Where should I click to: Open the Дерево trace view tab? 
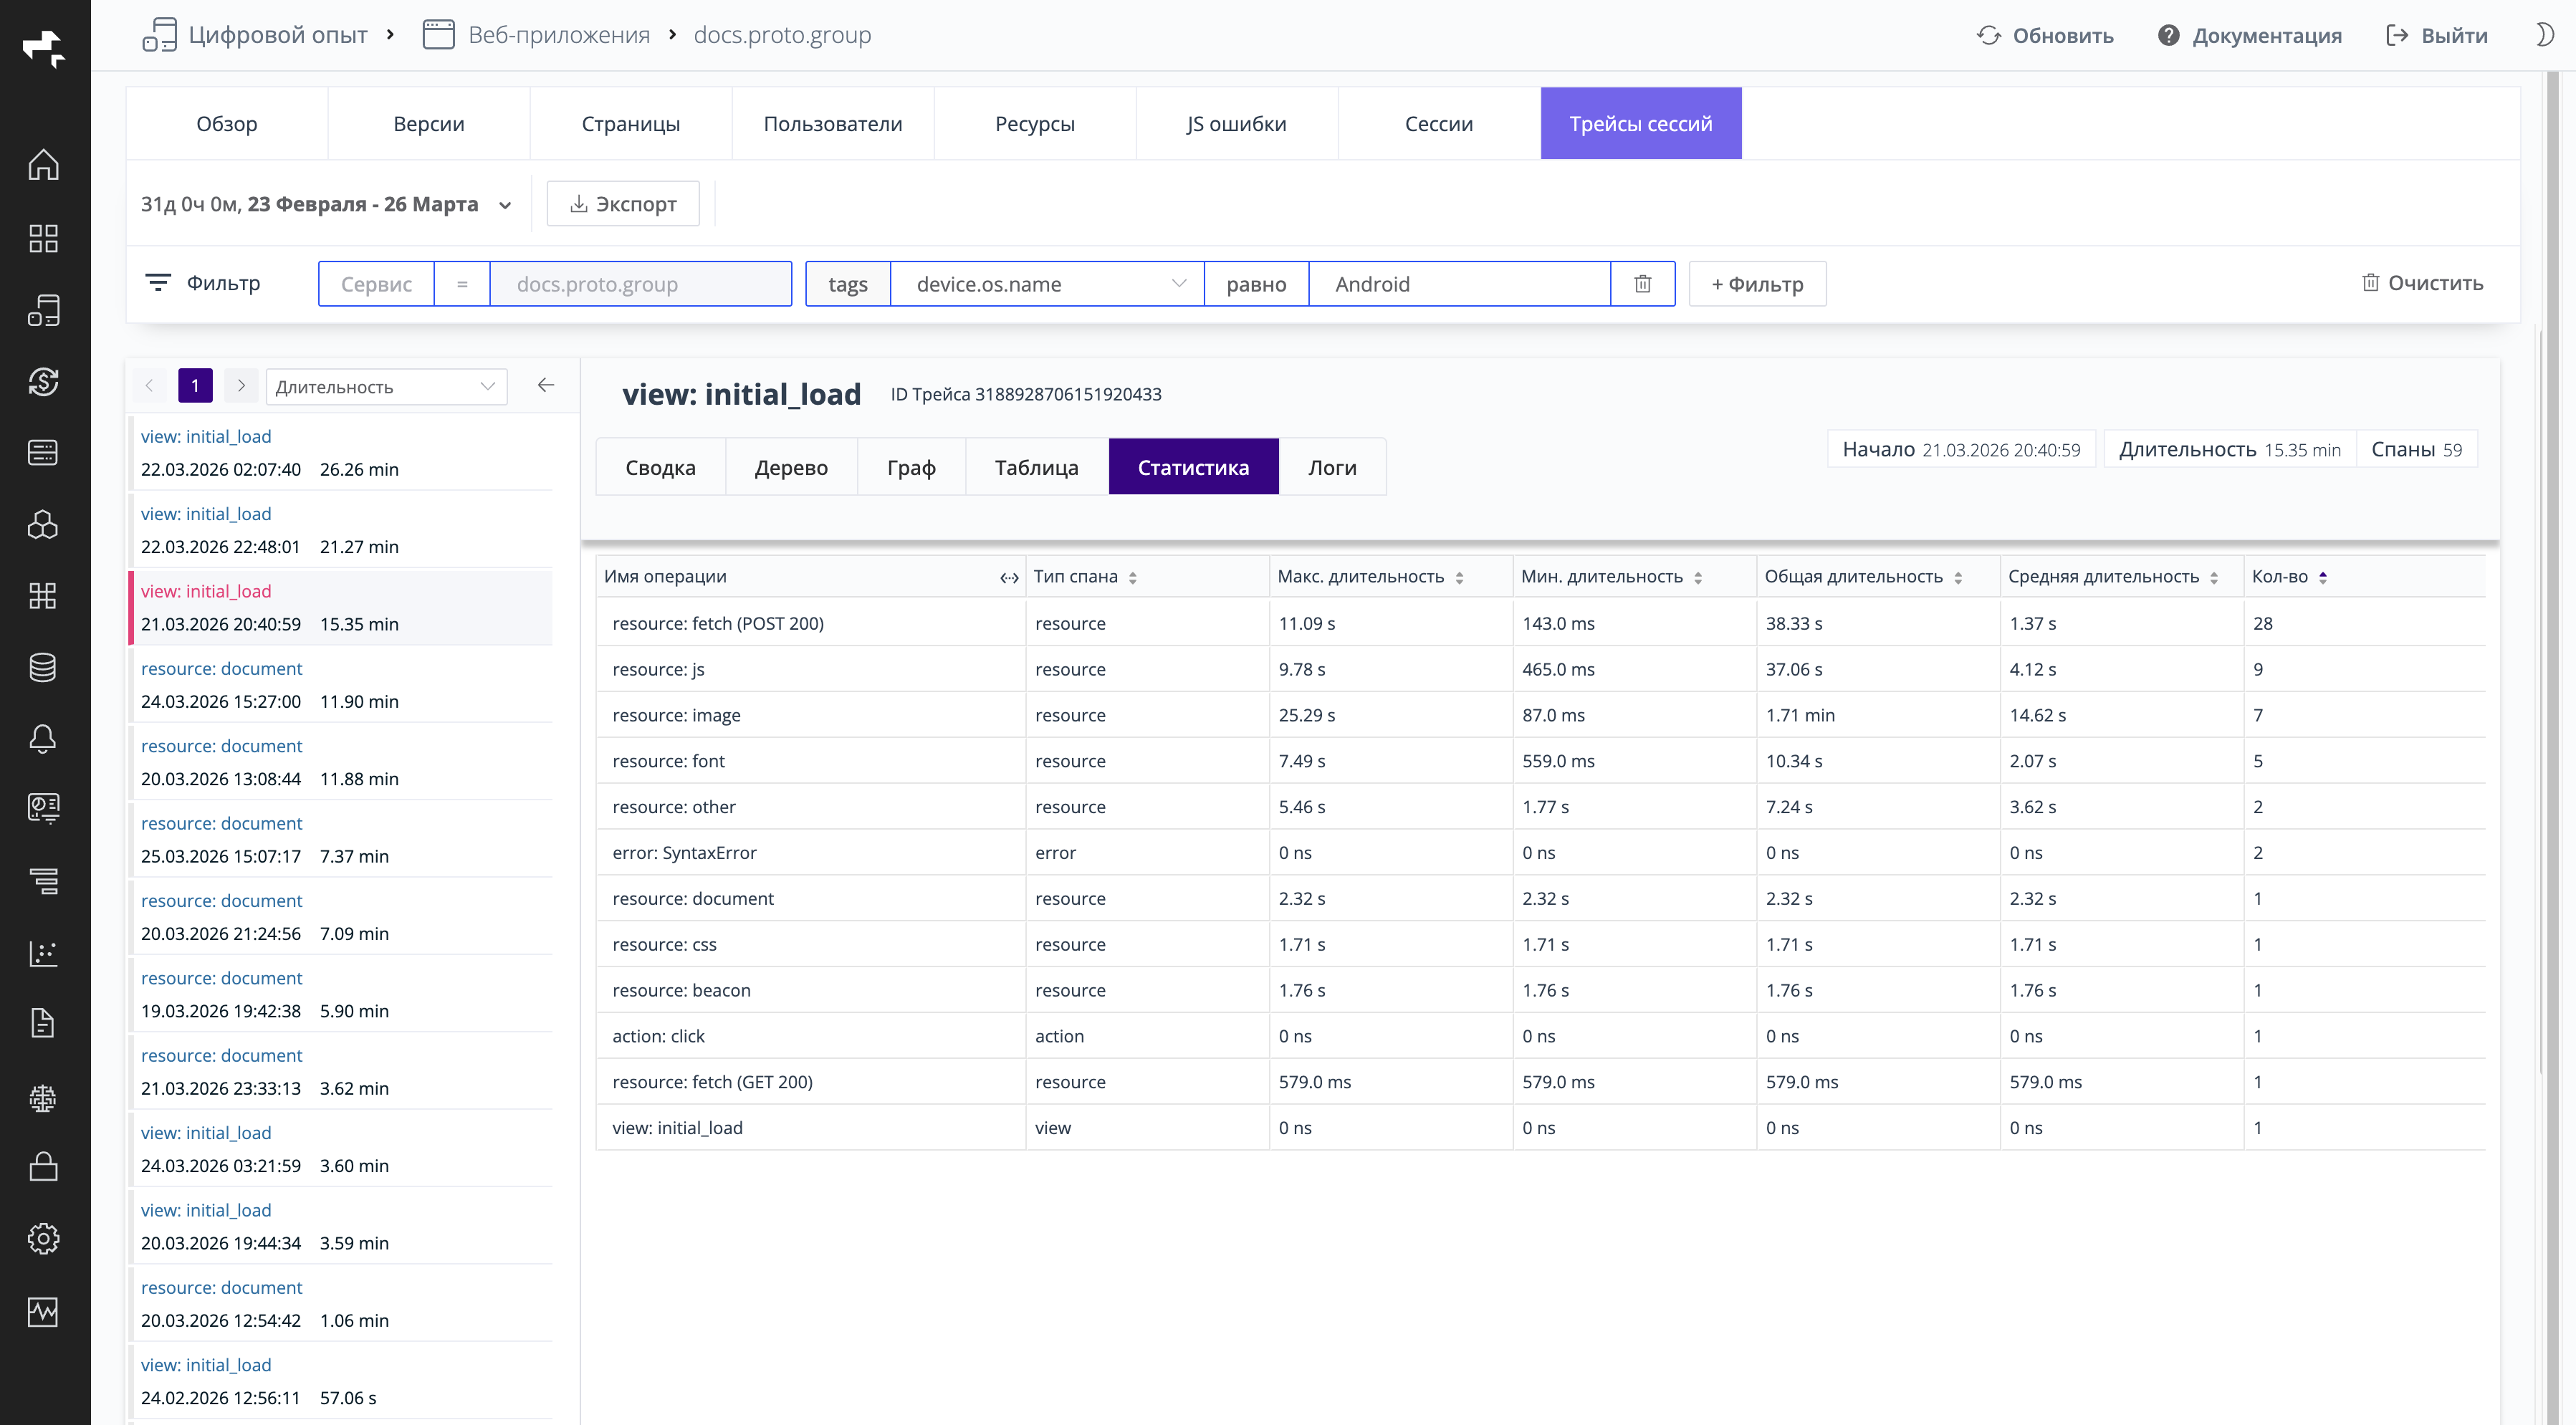tap(790, 467)
